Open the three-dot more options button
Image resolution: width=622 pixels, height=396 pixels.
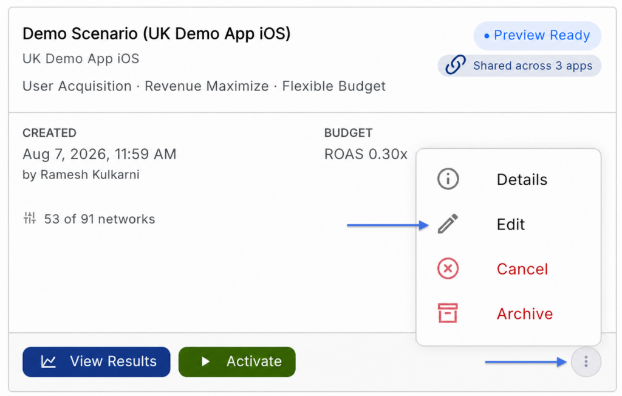click(x=586, y=361)
